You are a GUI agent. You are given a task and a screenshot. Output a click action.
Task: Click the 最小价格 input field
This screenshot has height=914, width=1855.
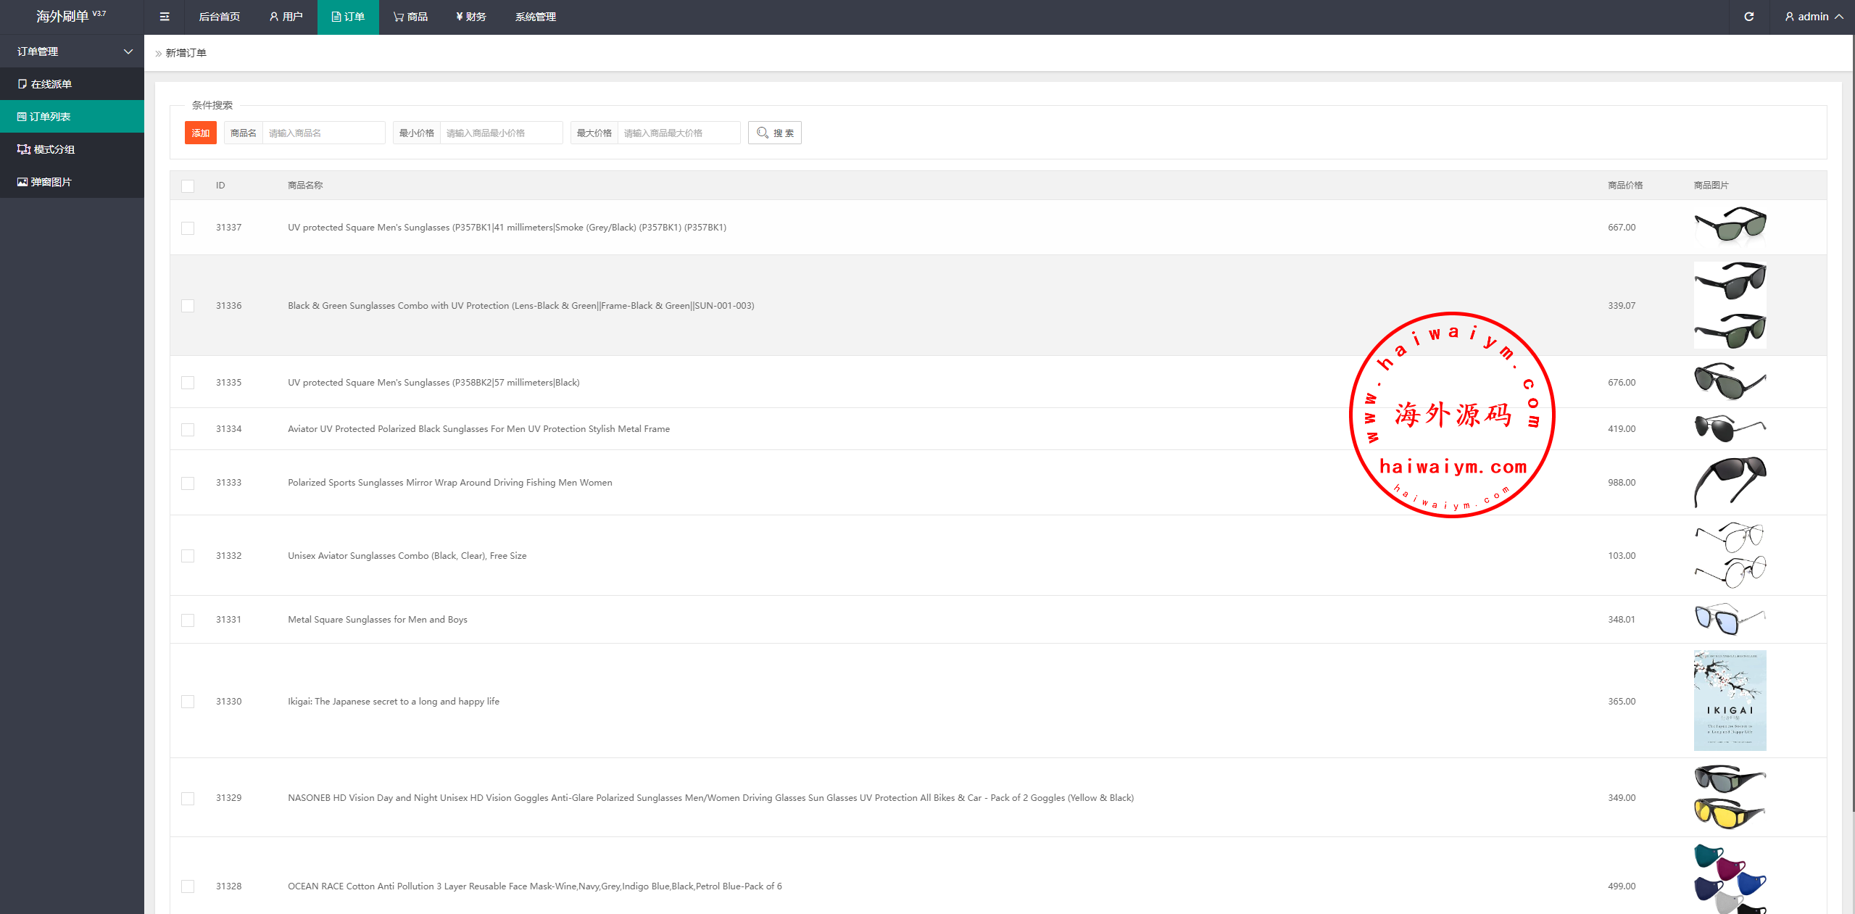click(500, 133)
